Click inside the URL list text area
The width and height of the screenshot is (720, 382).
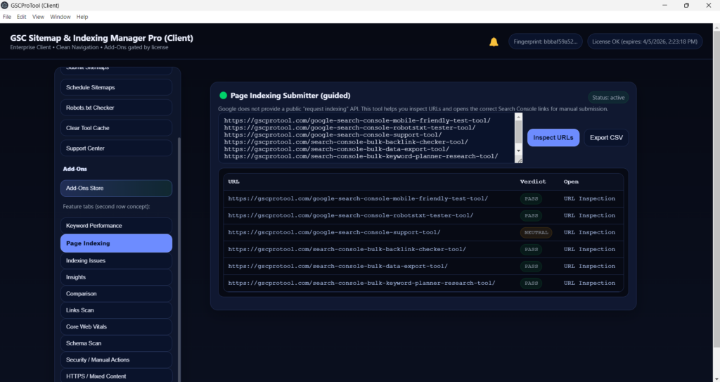tap(366, 138)
